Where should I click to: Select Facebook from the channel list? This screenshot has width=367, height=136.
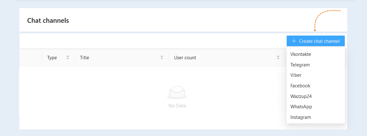(x=315, y=86)
